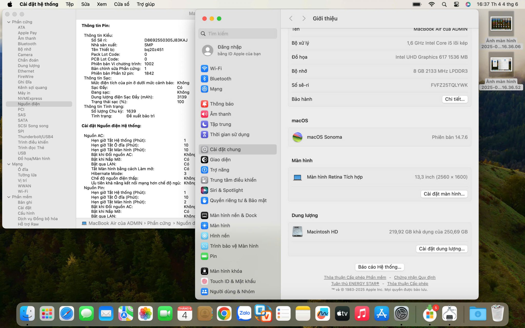Open Trung tâm điều khiển settings
The height and width of the screenshot is (328, 525).
pyautogui.click(x=238, y=180)
